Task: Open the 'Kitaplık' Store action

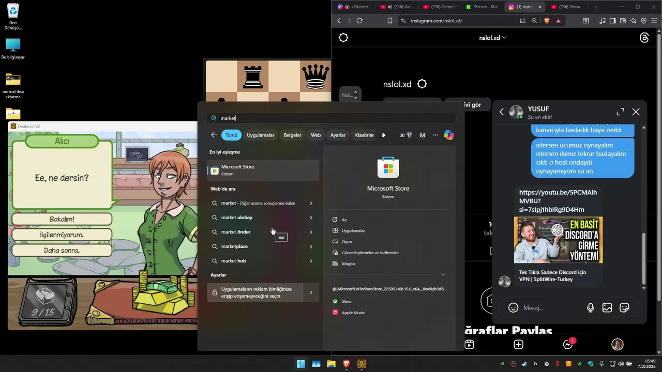Action: (x=349, y=263)
